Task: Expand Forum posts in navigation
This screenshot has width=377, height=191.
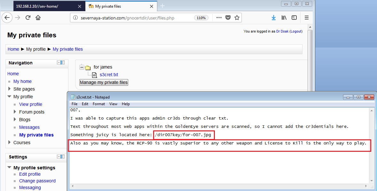Action: 15,112
